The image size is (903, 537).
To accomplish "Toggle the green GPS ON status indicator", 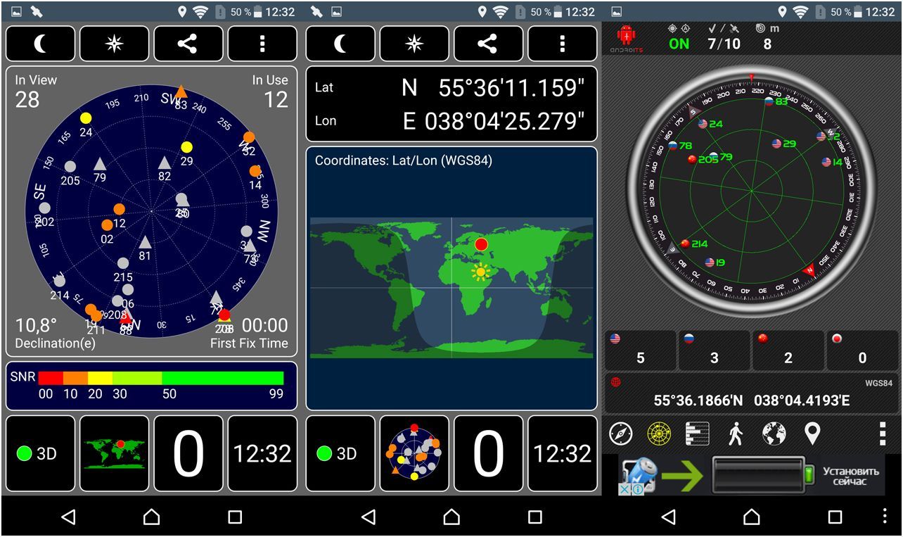I will tap(679, 44).
